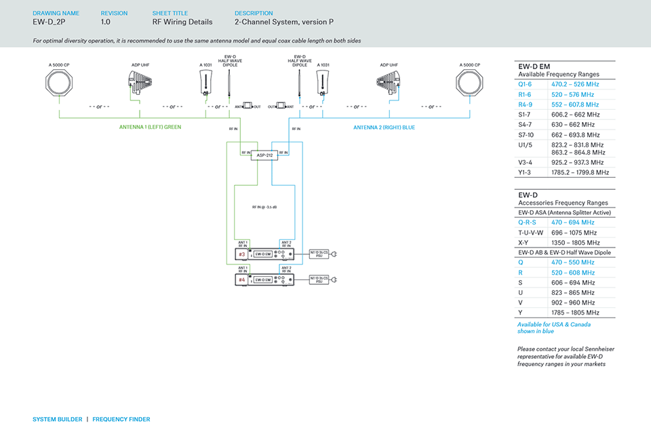Select the A 5000 CP antenna on the green line

[59, 83]
